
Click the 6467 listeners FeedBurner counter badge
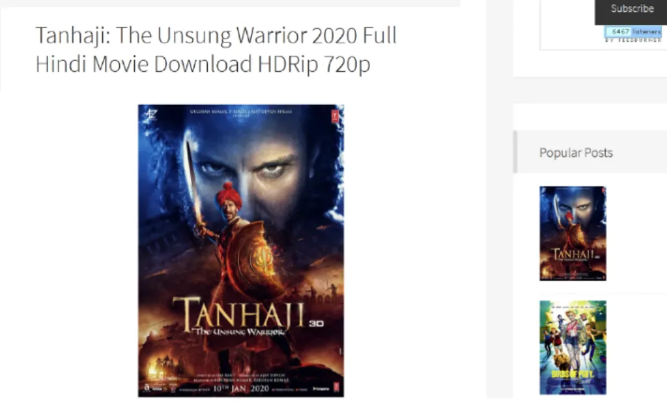point(632,31)
